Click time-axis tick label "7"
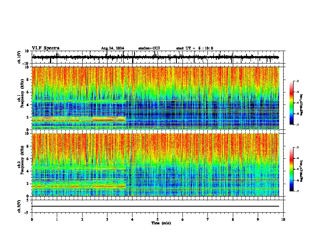This screenshot has height=246, width=319. coord(208,219)
